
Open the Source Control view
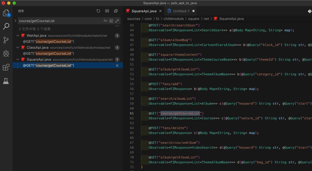point(6,40)
